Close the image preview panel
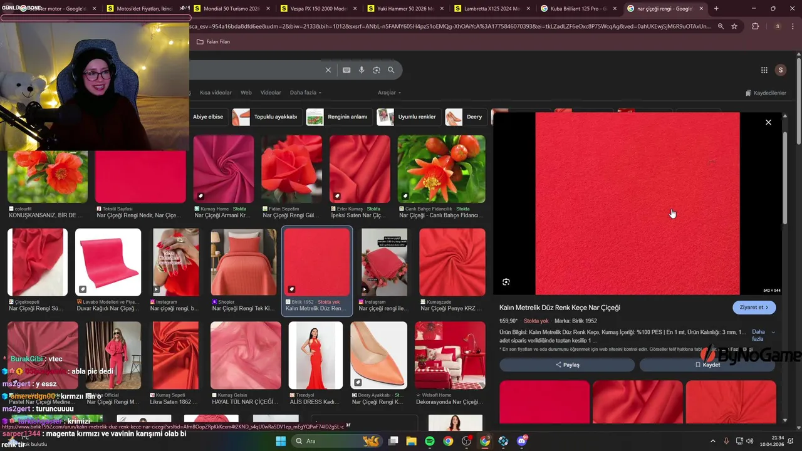 [x=768, y=122]
